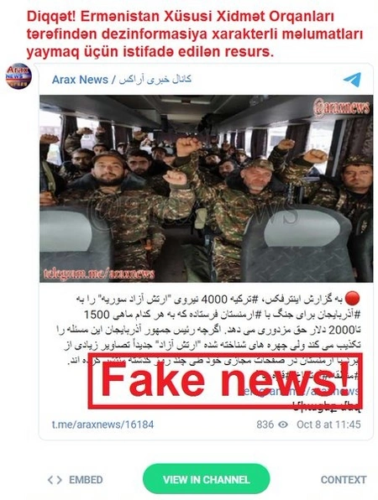Open the photo of soldiers in bus
This screenshot has width=378, height=500.
[x=207, y=189]
